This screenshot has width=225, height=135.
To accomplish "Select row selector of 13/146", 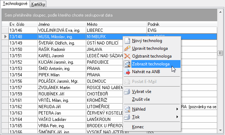I will pos(5,30).
